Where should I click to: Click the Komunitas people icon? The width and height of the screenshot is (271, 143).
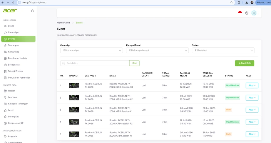click(5, 52)
